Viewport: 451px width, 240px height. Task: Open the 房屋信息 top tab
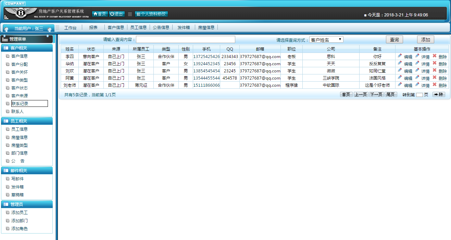click(x=206, y=28)
